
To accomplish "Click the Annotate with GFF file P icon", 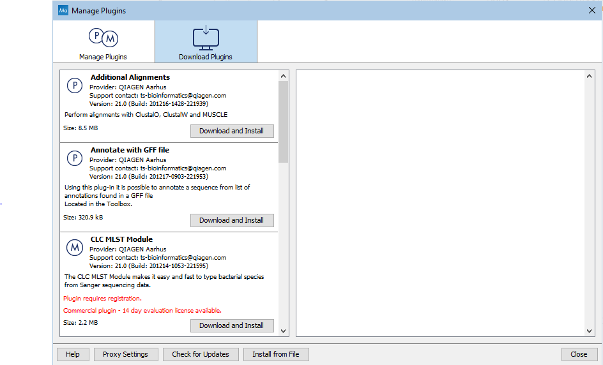I will pyautogui.click(x=75, y=158).
